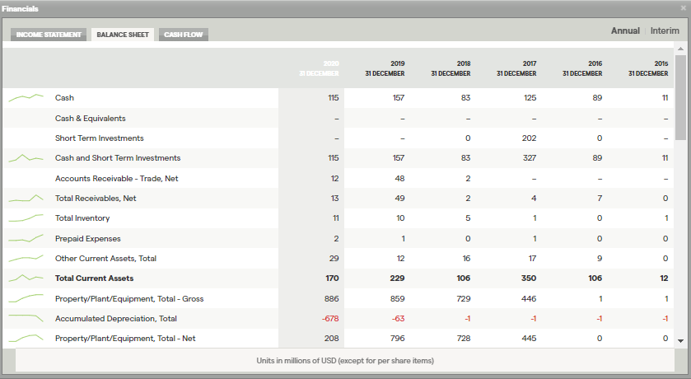Select the 2015 31 December column header
Viewport: 691px width, 379px height.
click(648, 68)
